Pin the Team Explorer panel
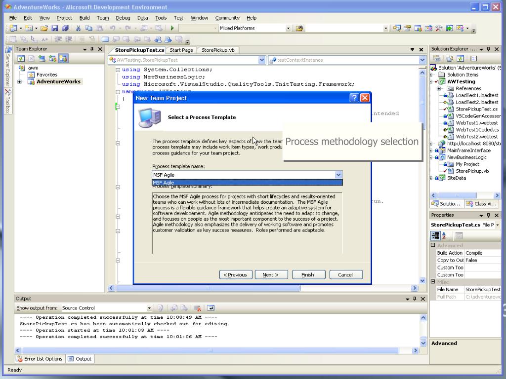Image resolution: width=506 pixels, height=379 pixels. tap(92, 49)
